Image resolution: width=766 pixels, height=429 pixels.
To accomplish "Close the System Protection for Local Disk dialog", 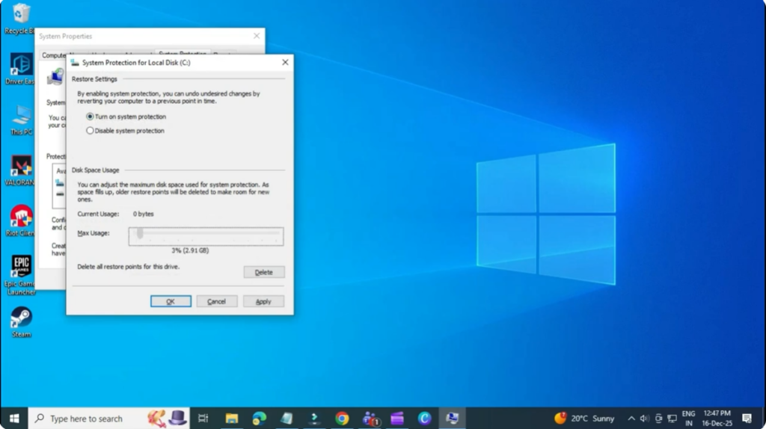I will [x=285, y=63].
